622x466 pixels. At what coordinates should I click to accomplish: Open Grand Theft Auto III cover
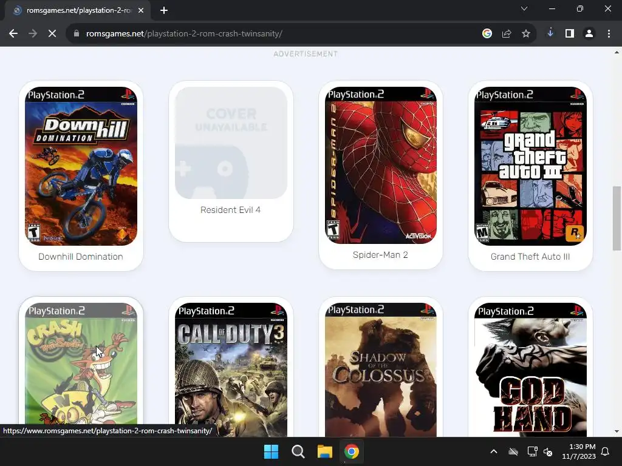(x=530, y=166)
